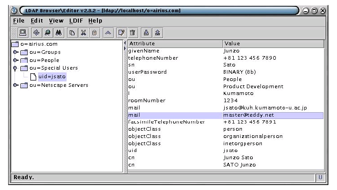Click the Cut scissors icon

coord(83,33)
